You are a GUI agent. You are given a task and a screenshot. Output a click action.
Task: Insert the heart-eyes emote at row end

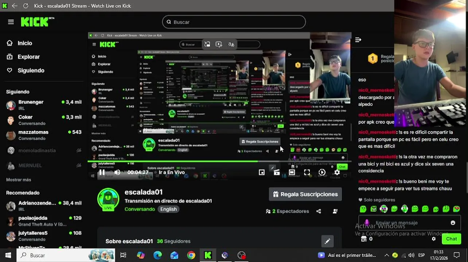click(456, 209)
